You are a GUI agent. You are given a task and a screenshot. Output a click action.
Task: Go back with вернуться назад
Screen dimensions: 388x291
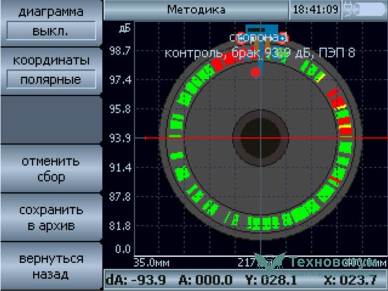pyautogui.click(x=51, y=266)
